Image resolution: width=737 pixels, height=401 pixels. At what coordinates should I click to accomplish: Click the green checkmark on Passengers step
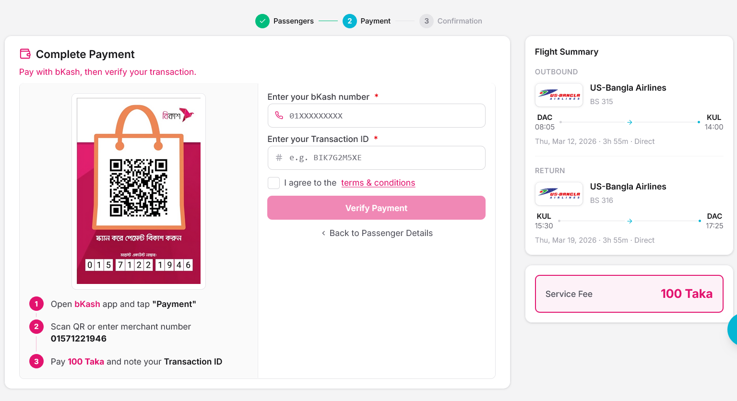tap(262, 21)
